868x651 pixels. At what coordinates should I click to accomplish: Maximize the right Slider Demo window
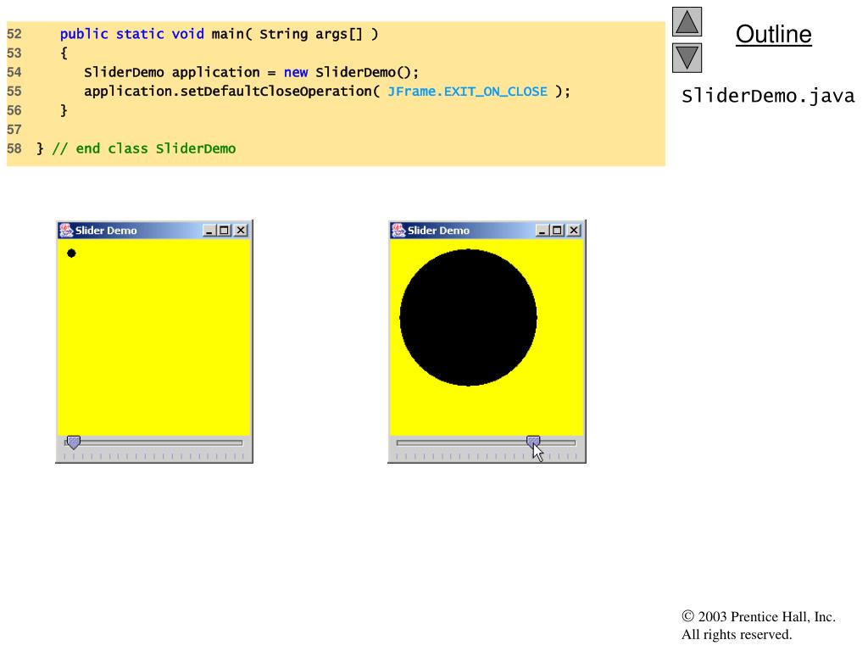coord(558,231)
